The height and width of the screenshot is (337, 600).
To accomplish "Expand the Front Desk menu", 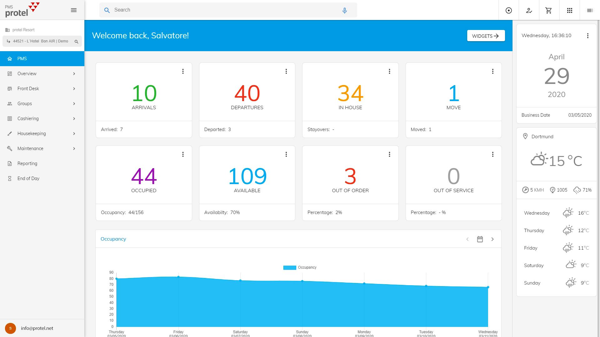I will pyautogui.click(x=28, y=89).
